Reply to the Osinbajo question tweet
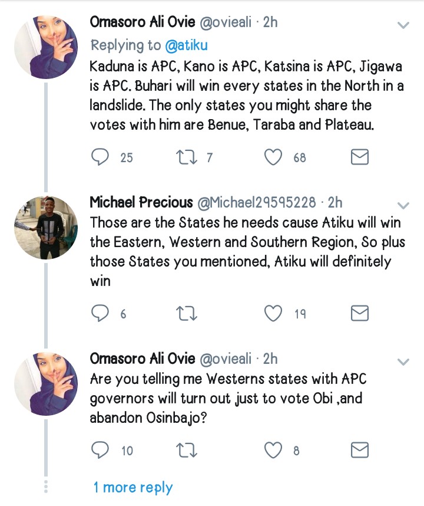This screenshot has height=506, width=424. (101, 451)
